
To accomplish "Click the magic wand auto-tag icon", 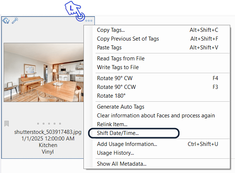I will pyautogui.click(x=15, y=21).
